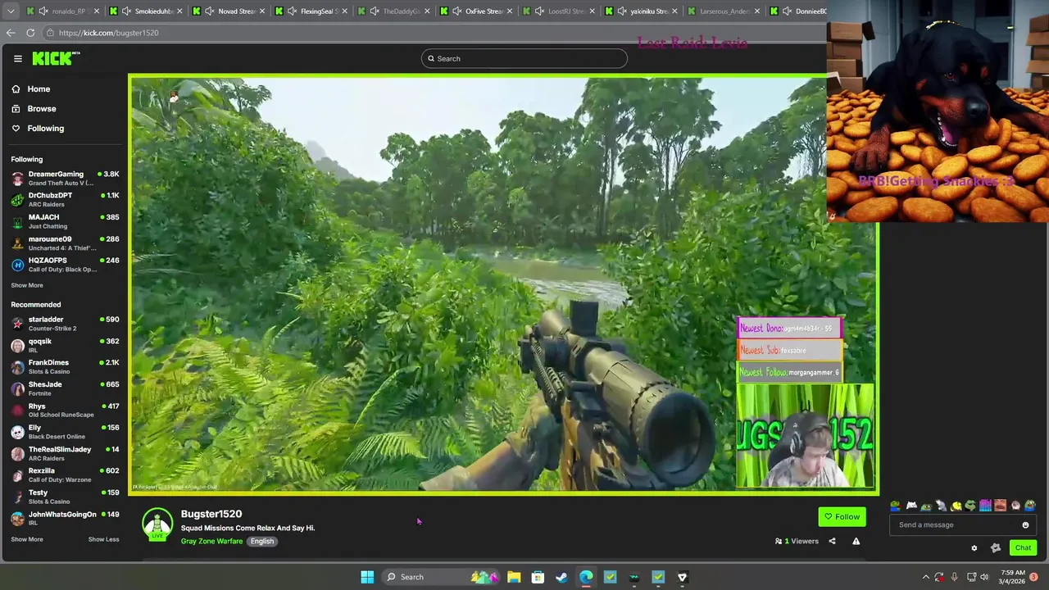
Task: Expand the browser tab list dropdown
Action: coord(10,11)
